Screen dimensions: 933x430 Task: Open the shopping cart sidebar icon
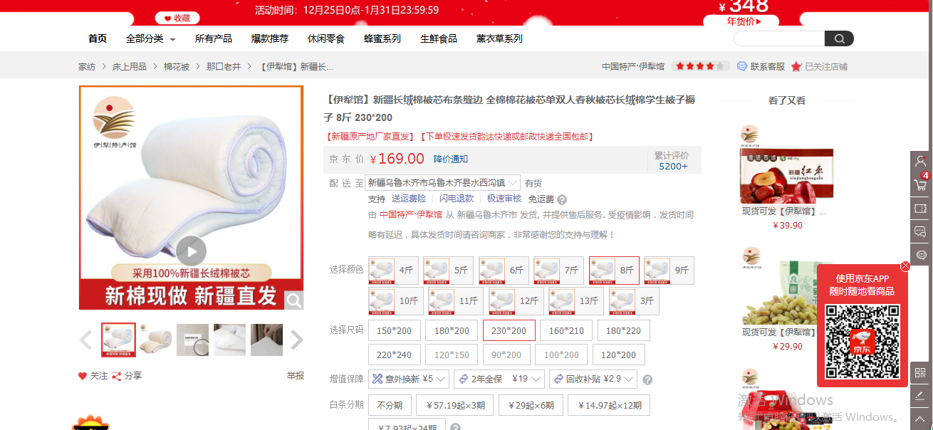tap(920, 185)
